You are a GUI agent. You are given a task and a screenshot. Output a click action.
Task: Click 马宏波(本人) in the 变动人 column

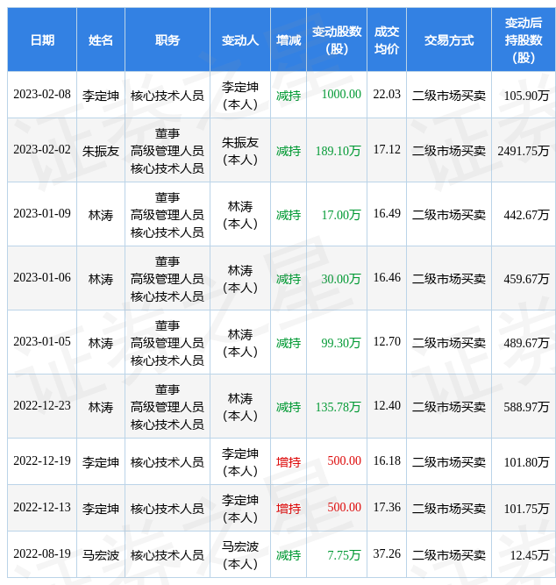tap(240, 555)
